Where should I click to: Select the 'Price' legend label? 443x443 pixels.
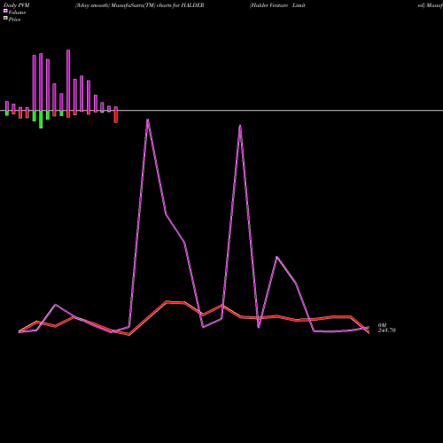(14, 19)
